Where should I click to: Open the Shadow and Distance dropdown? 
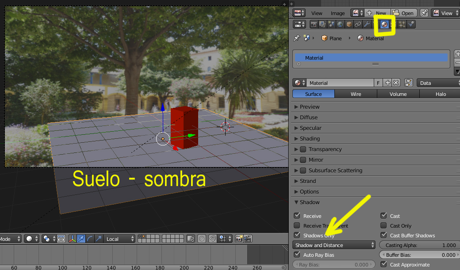point(334,245)
